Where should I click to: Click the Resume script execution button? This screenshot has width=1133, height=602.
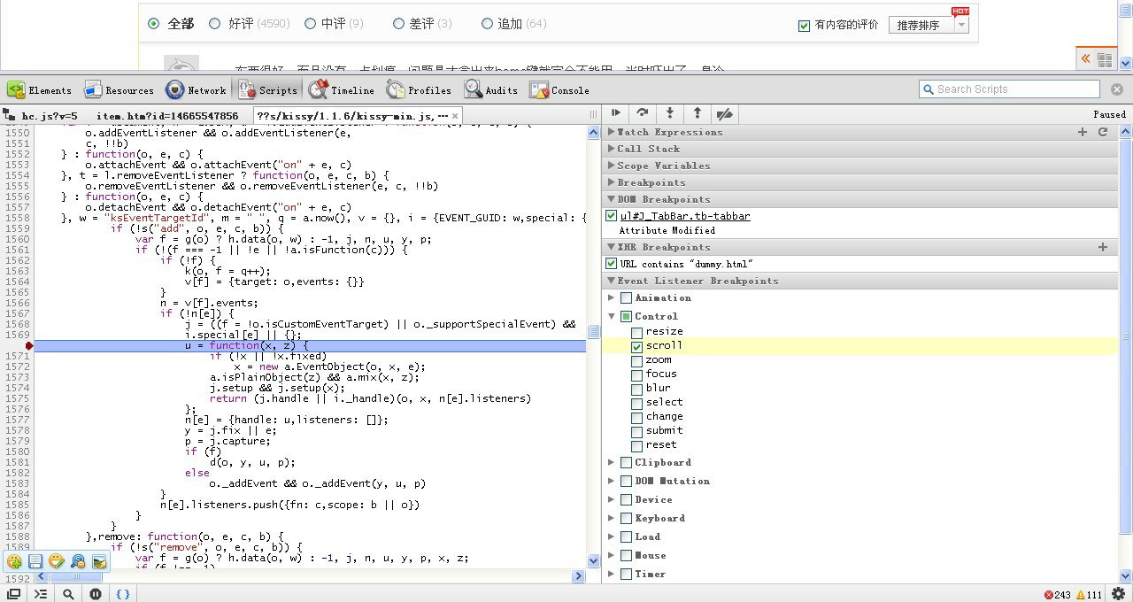click(x=616, y=113)
